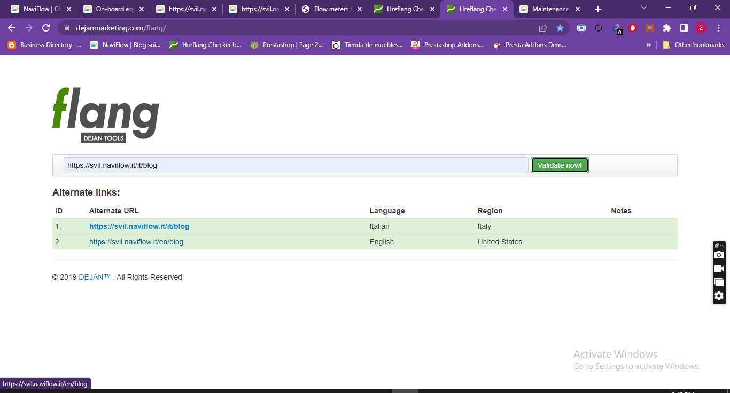Open the svil.naviflow.it/en/blog alternate link

coord(136,242)
